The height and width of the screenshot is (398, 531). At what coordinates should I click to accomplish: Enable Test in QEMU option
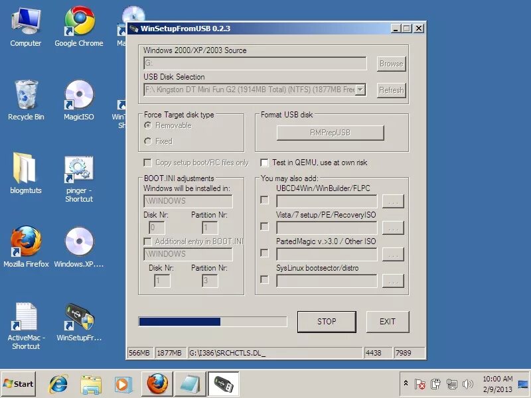[x=264, y=163]
